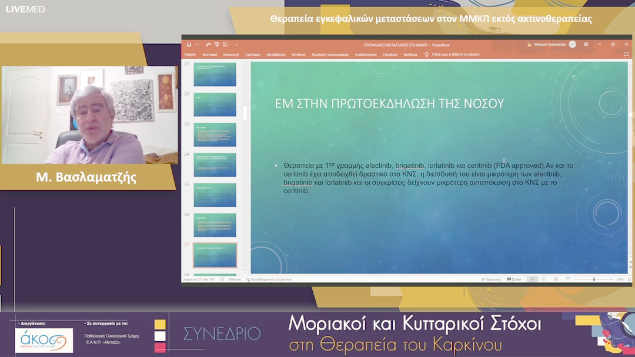Viewport: 635px width, 357px height.
Task: Toggle the ribbon display options control
Action: tap(585, 43)
